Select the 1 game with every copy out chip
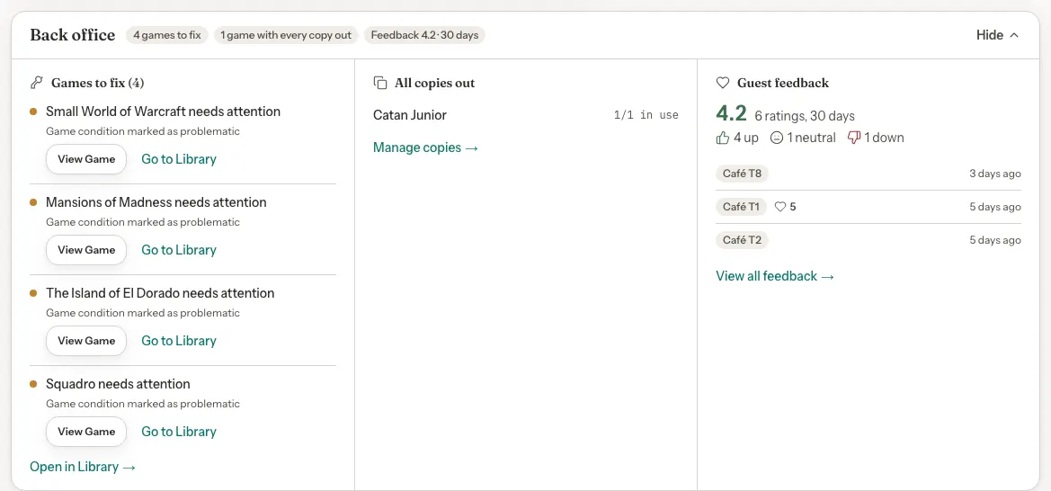1051x491 pixels. [286, 35]
